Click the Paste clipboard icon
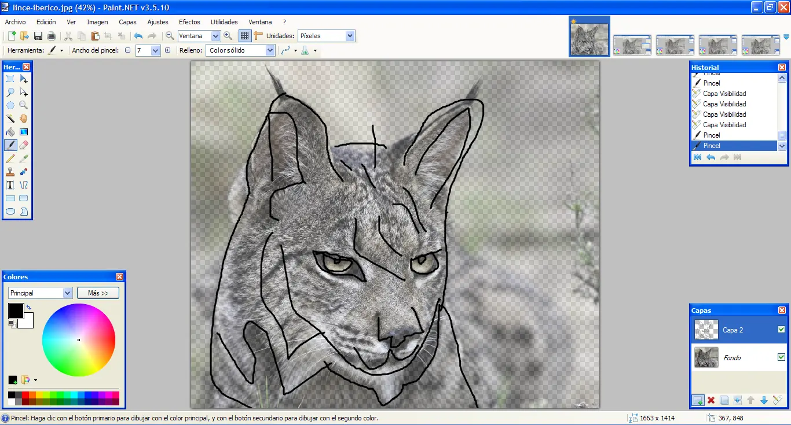The image size is (791, 425). point(95,36)
